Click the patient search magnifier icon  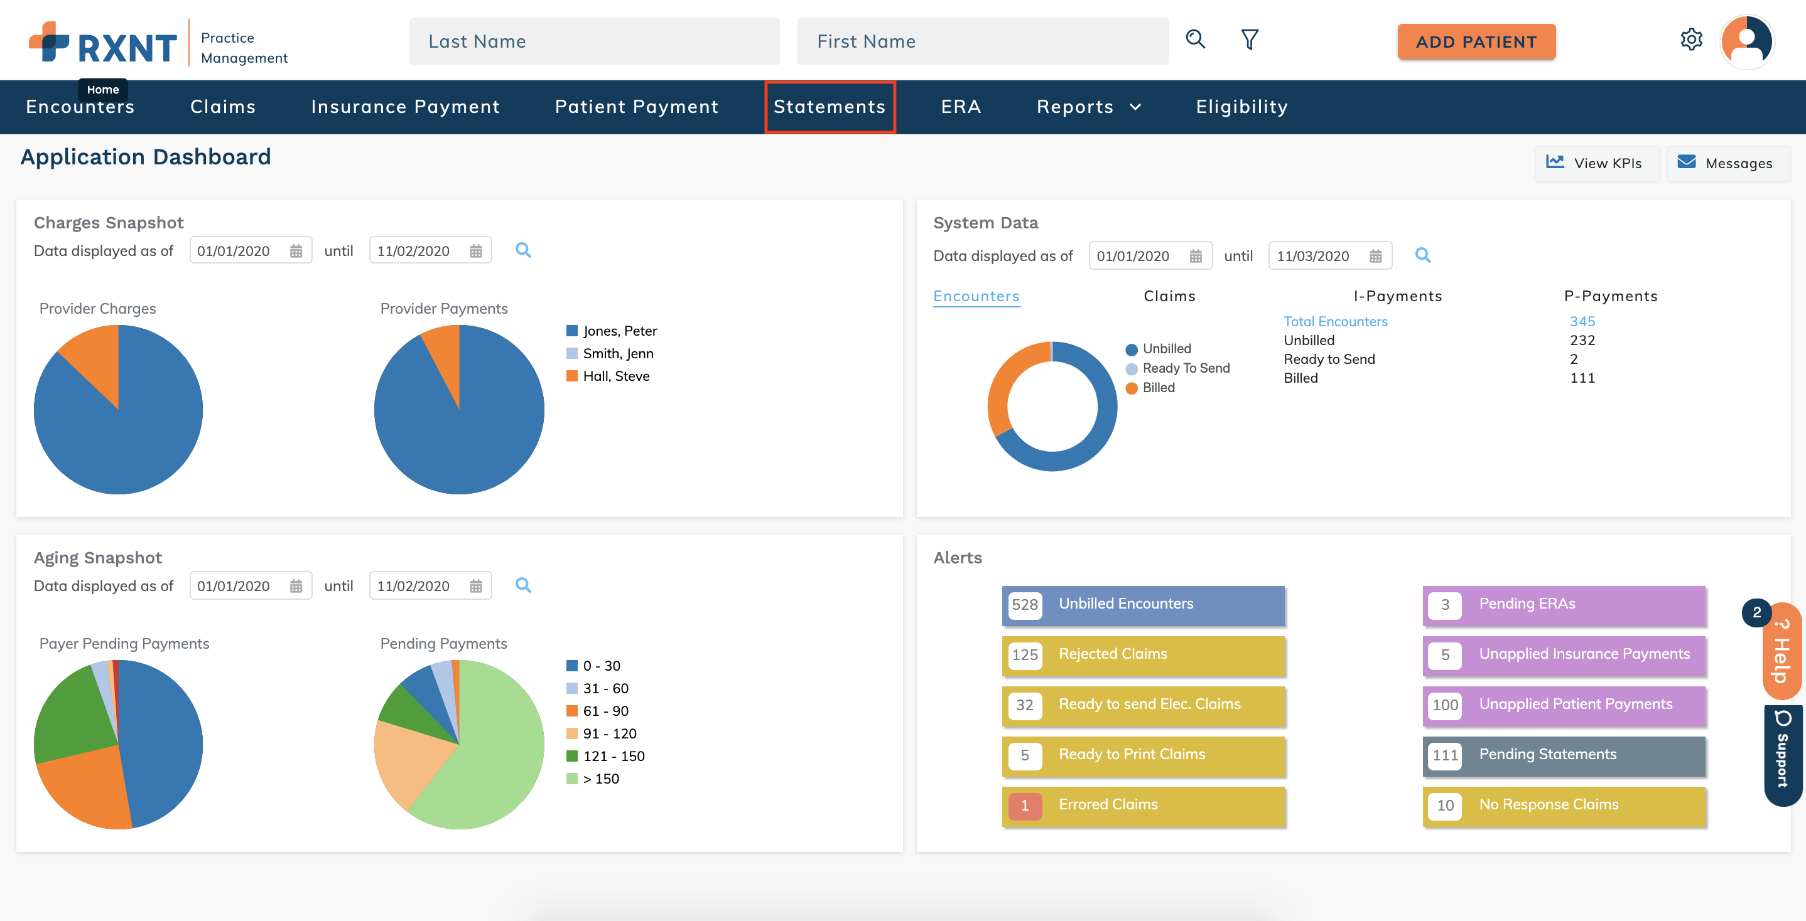pyautogui.click(x=1196, y=40)
